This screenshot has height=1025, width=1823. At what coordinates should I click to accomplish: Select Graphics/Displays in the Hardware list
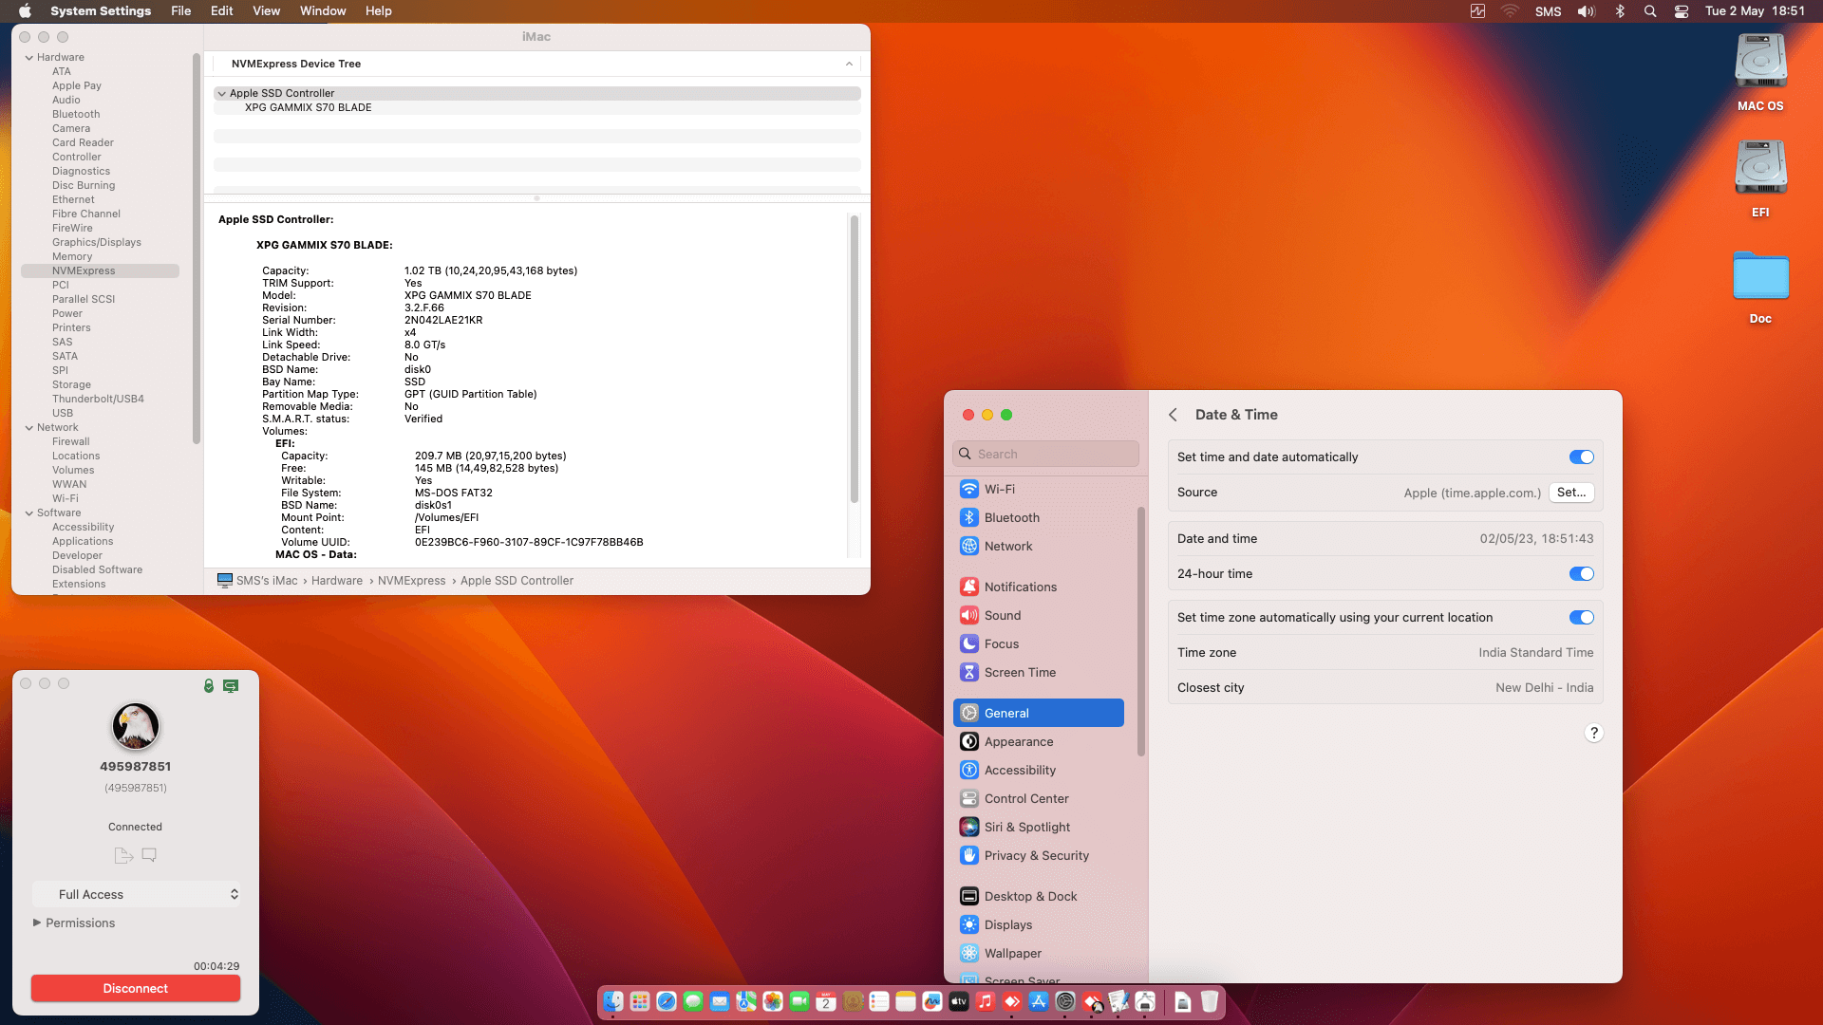(x=97, y=243)
